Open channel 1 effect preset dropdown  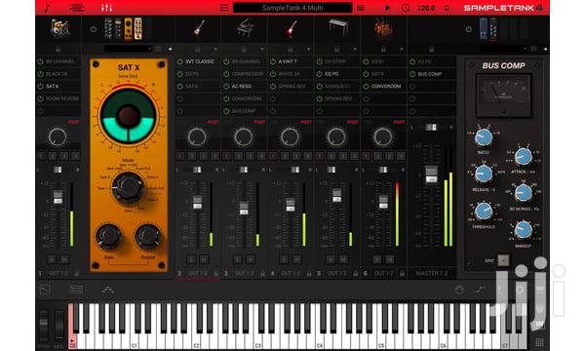click(128, 49)
